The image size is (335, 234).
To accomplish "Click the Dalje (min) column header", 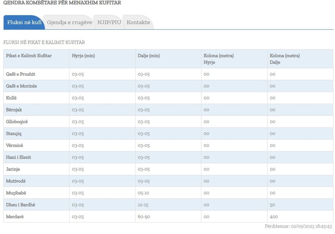I will tap(149, 56).
